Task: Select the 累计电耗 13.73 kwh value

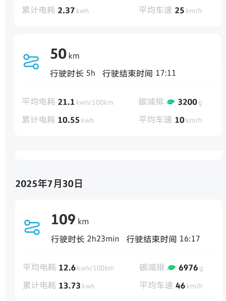Action: [x=59, y=286]
